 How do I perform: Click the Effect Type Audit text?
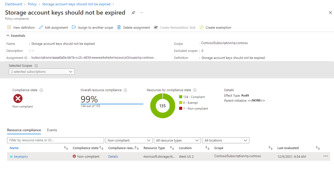click(236, 95)
